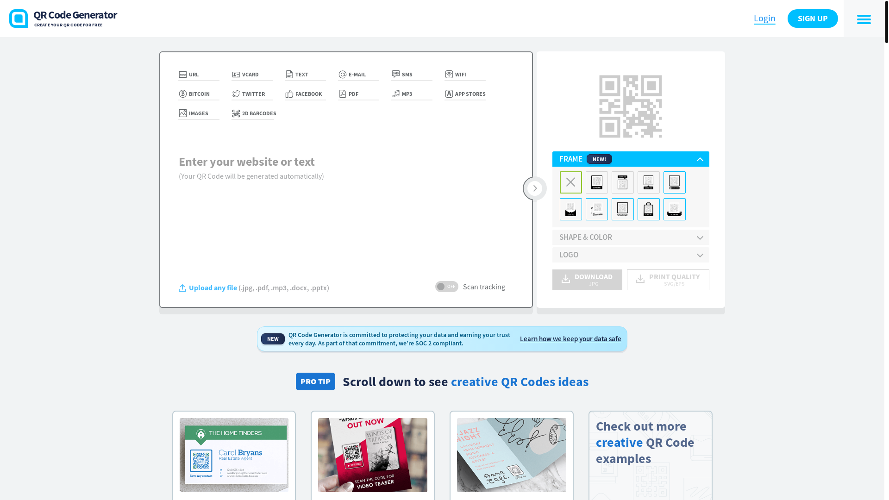Collapse the FRAME section
This screenshot has height=500, width=889.
631,159
